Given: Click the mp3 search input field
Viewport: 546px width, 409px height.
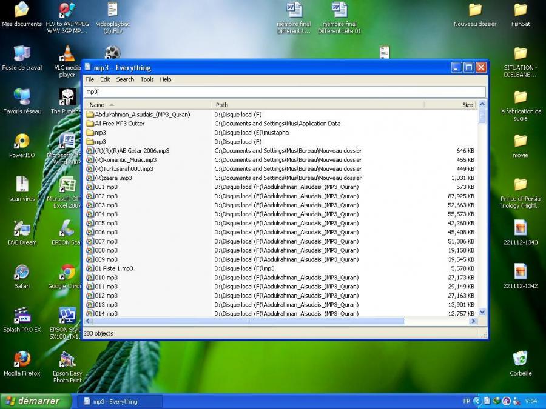Looking at the screenshot, I should tap(284, 91).
